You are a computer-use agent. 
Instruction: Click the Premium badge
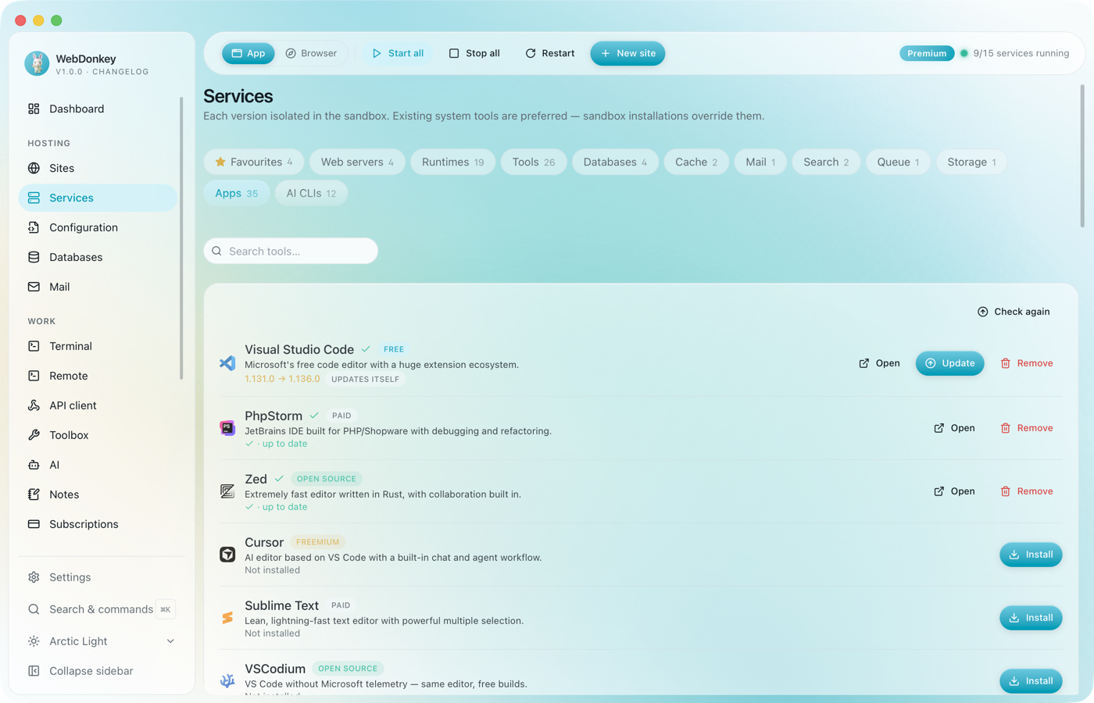[927, 53]
